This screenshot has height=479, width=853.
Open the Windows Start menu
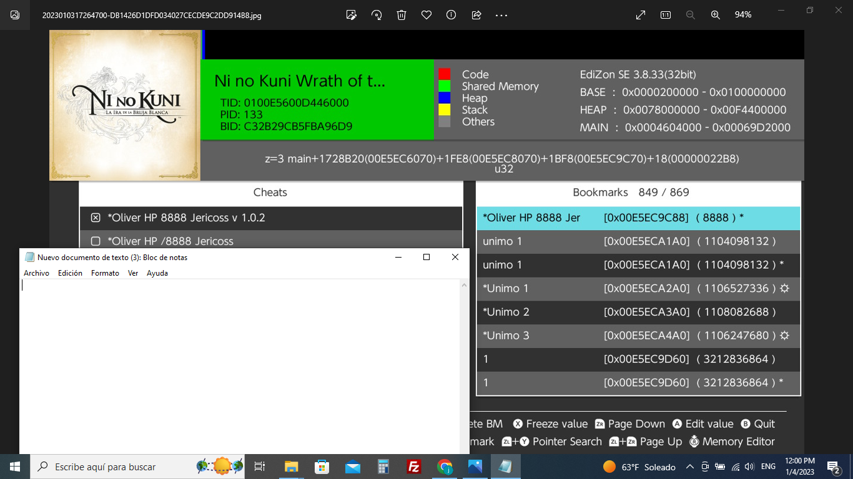(x=15, y=467)
